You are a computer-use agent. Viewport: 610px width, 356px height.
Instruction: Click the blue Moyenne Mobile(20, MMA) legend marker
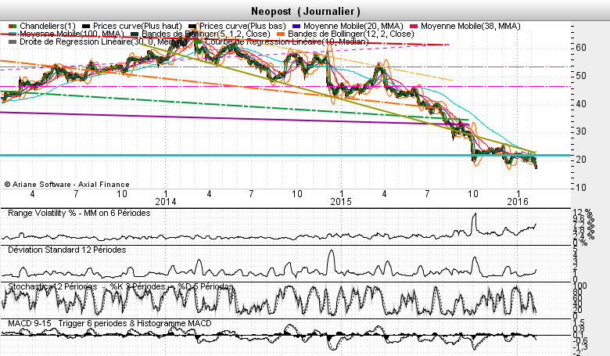pos(297,26)
